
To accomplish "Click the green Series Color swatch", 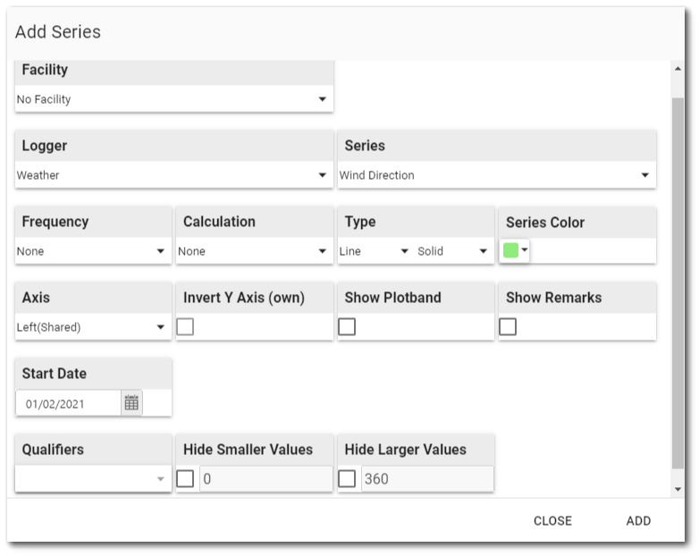I will (510, 250).
